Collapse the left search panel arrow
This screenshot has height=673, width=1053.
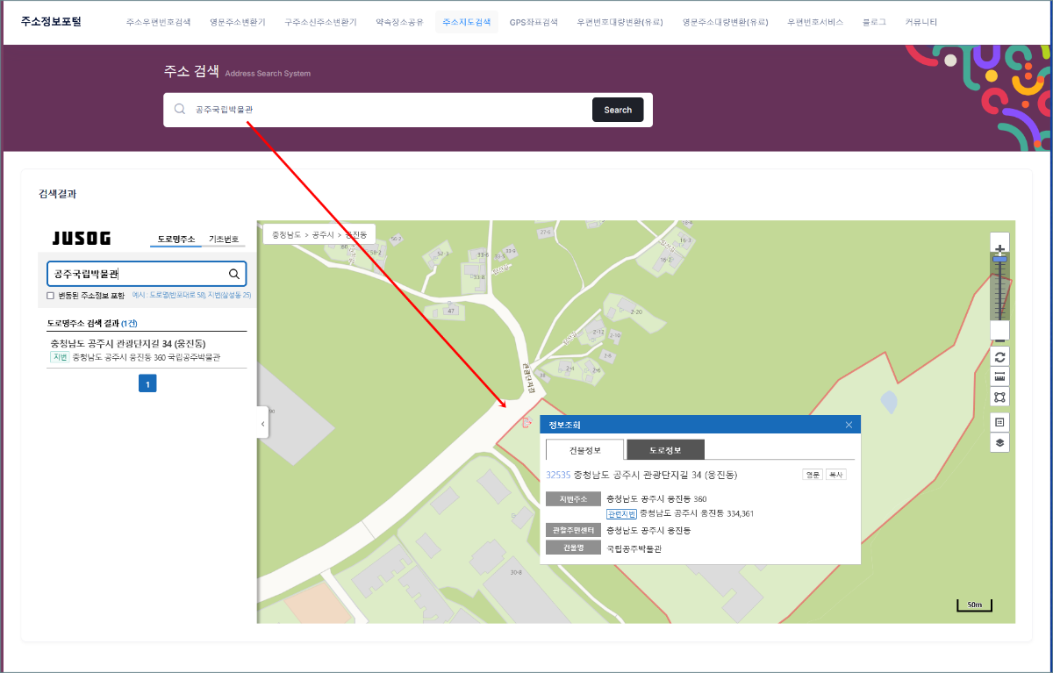[262, 423]
